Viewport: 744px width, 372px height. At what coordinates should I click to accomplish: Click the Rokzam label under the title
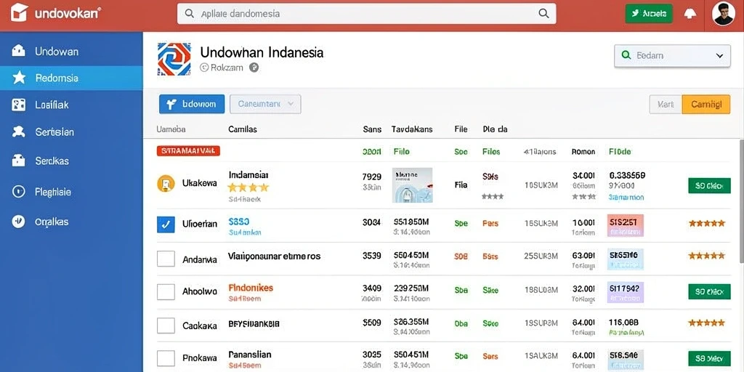coord(227,68)
